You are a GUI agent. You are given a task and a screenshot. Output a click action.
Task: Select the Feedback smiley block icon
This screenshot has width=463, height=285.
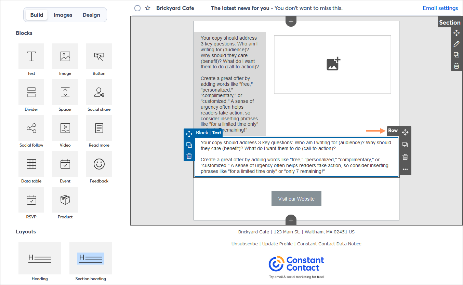(x=99, y=164)
